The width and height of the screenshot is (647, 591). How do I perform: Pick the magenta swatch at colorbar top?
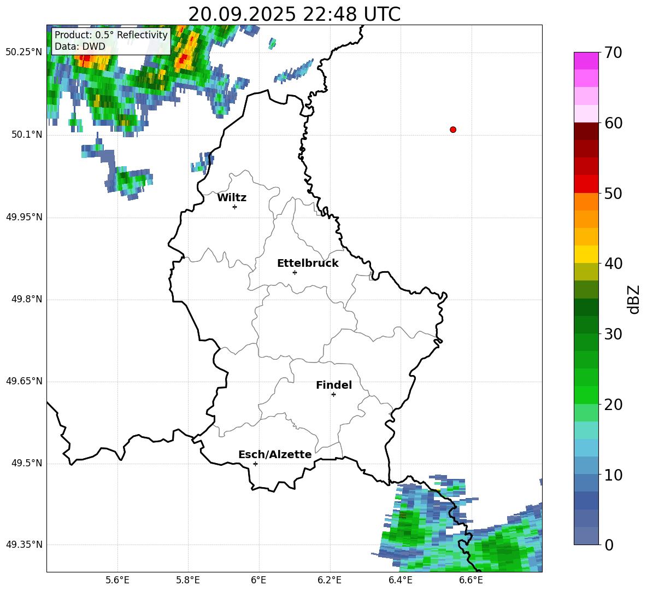(586, 61)
